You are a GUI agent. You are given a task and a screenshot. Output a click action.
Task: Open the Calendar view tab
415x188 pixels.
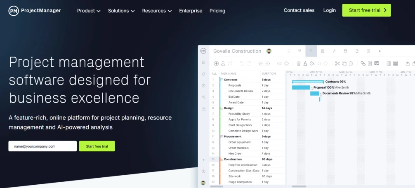pyautogui.click(x=345, y=51)
